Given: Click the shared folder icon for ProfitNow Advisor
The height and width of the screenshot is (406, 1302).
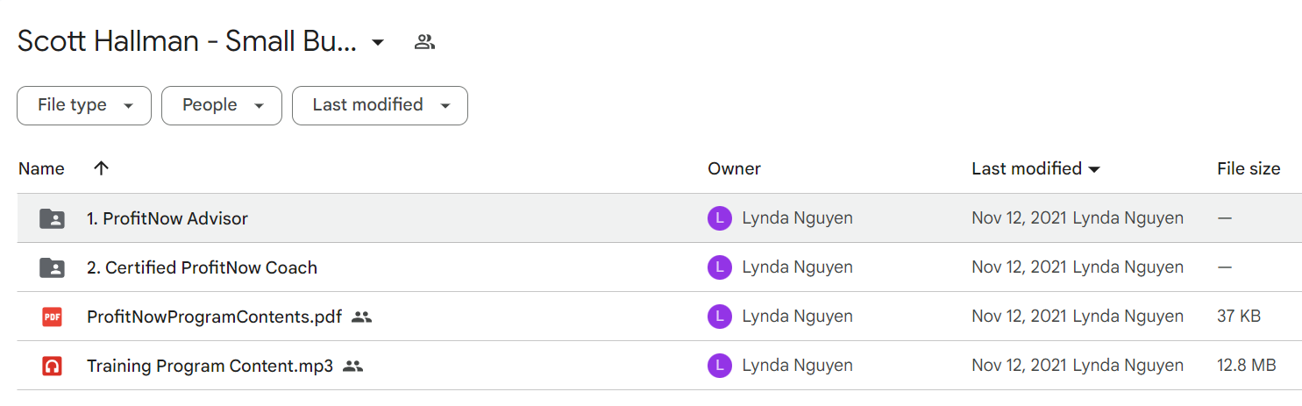Looking at the screenshot, I should [53, 218].
